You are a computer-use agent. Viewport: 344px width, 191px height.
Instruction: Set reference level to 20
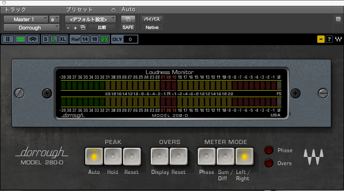pyautogui.click(x=104, y=39)
